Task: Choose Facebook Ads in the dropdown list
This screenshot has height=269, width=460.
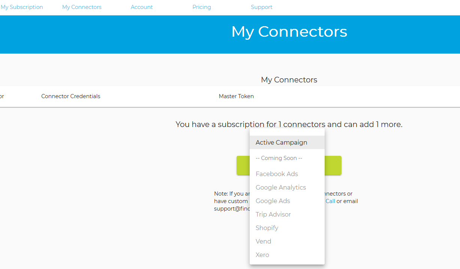Action: [x=287, y=174]
